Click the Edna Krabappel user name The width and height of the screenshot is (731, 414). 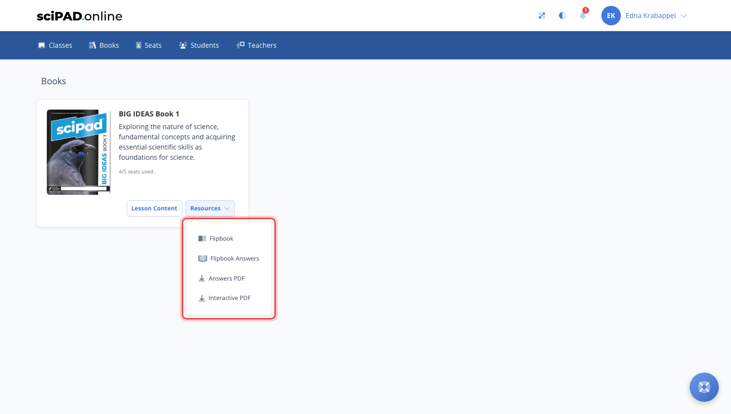coord(651,16)
